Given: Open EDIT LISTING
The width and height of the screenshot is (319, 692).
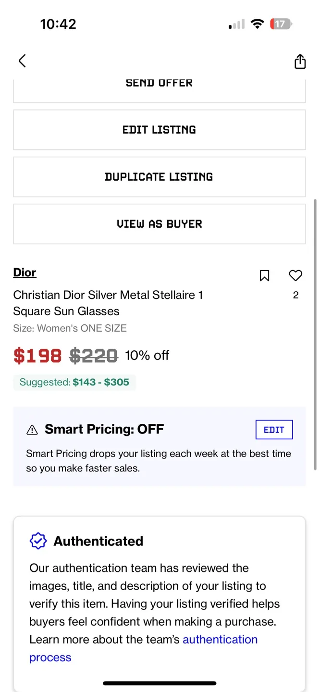Looking at the screenshot, I should coord(159,129).
